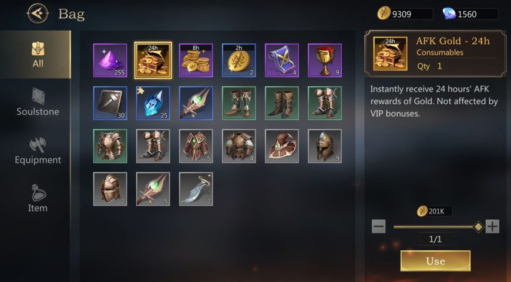511x282 pixels.
Task: Select the green chest armor item
Action: coord(110,146)
